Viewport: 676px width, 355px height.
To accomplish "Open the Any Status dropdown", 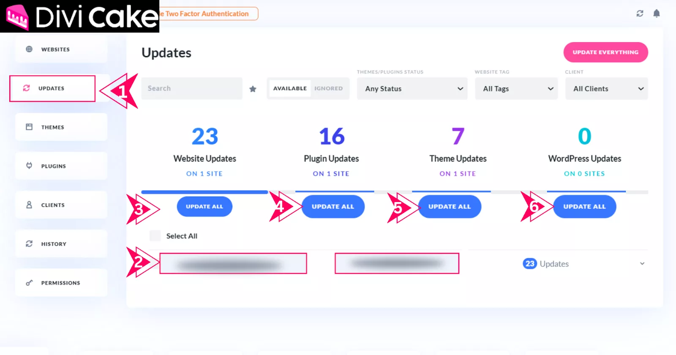I will (412, 89).
